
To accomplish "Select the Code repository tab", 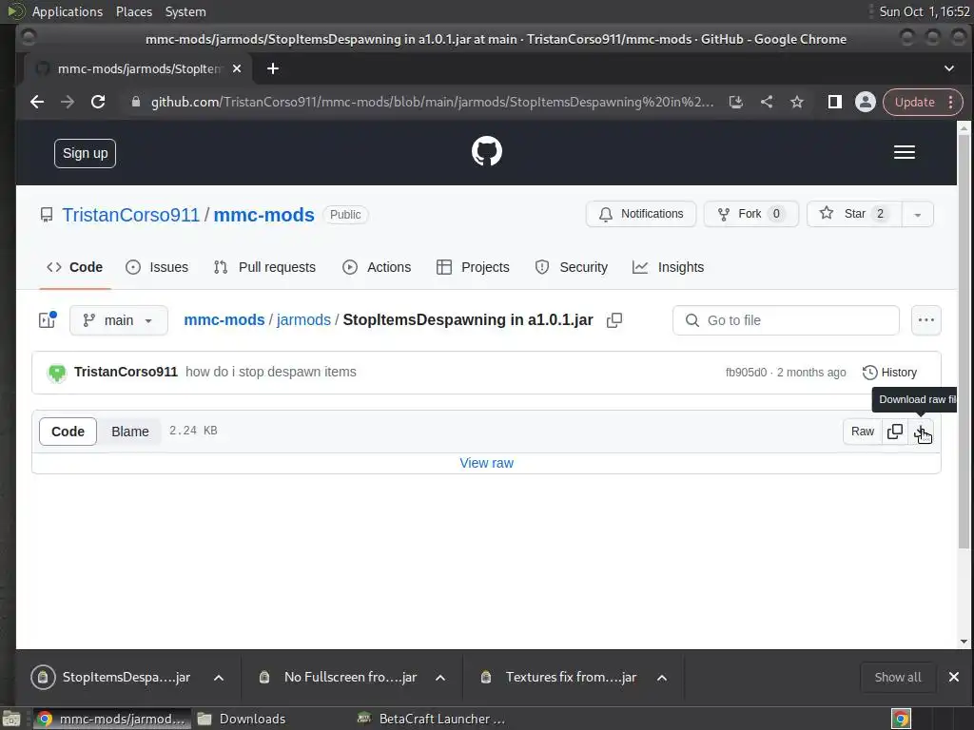I will pos(74,267).
